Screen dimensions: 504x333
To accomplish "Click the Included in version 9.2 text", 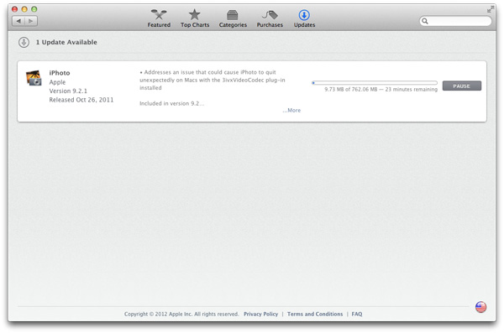I will tap(171, 103).
